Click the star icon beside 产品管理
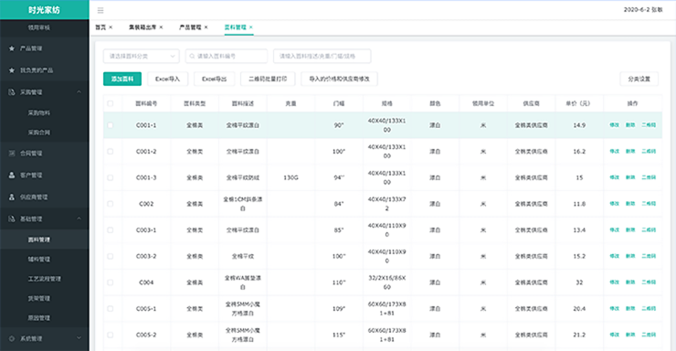This screenshot has width=676, height=351. coord(12,48)
